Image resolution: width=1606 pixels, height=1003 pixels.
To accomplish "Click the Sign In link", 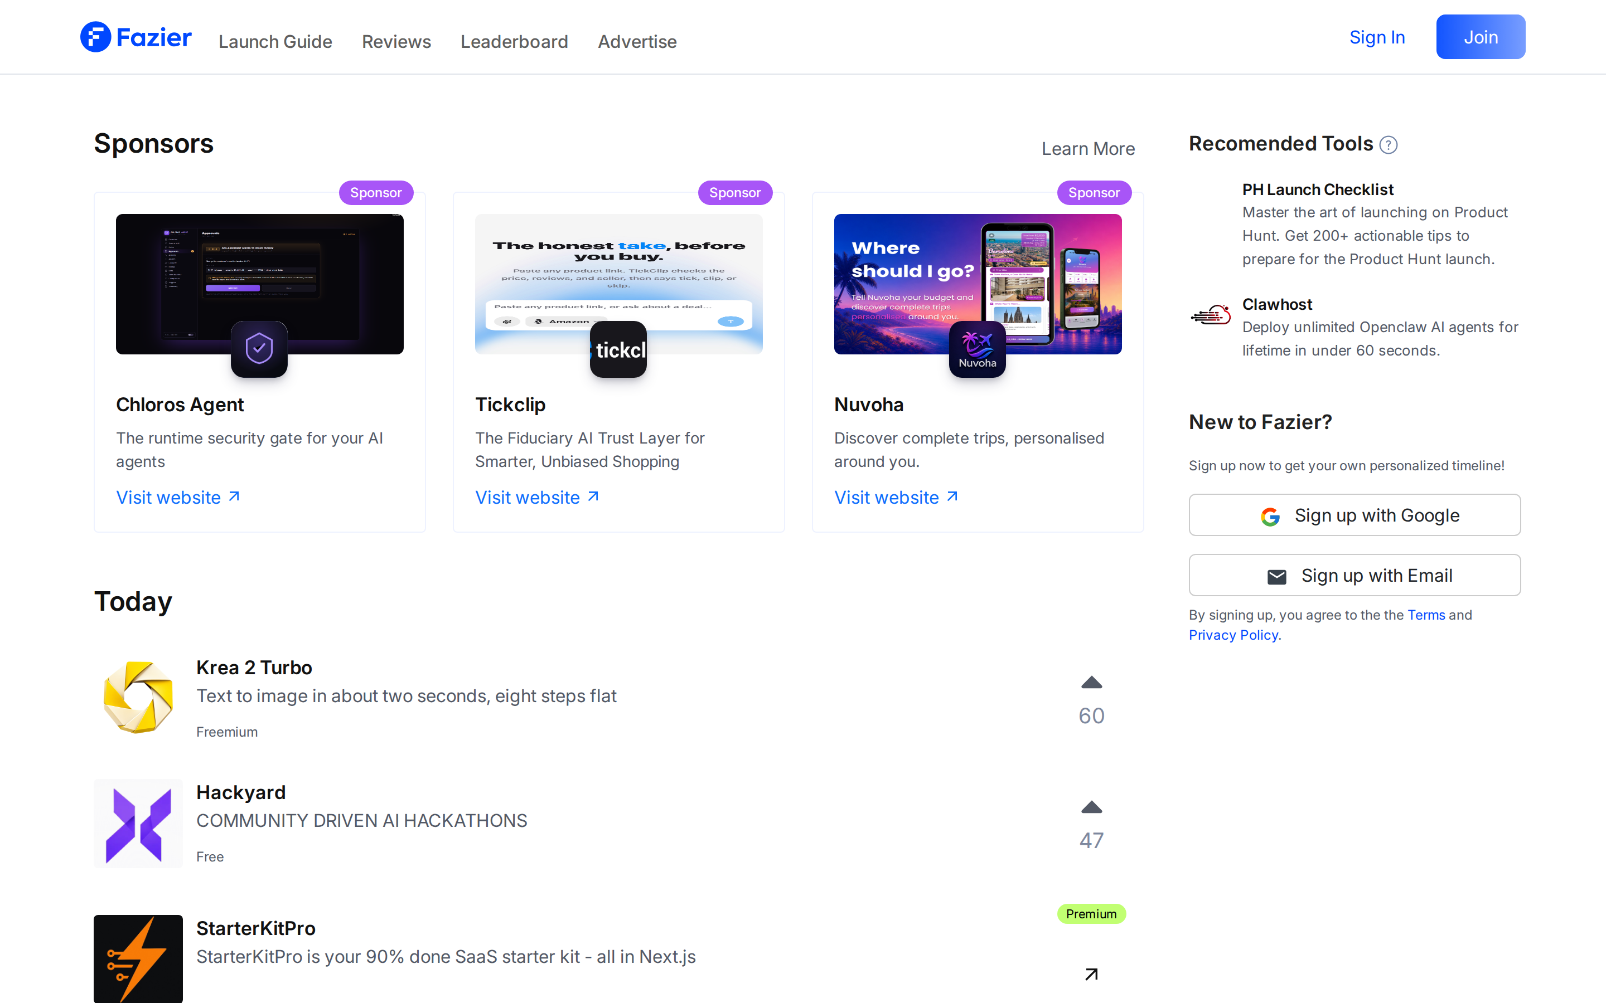I will (1377, 37).
